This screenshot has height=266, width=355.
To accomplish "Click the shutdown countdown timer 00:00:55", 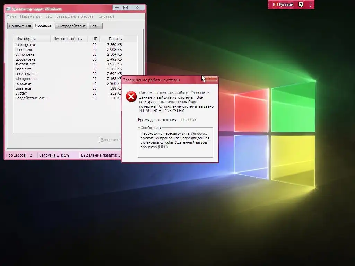I will pos(189,120).
